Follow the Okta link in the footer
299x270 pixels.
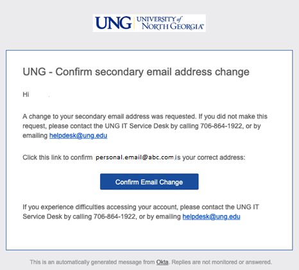(x=162, y=262)
